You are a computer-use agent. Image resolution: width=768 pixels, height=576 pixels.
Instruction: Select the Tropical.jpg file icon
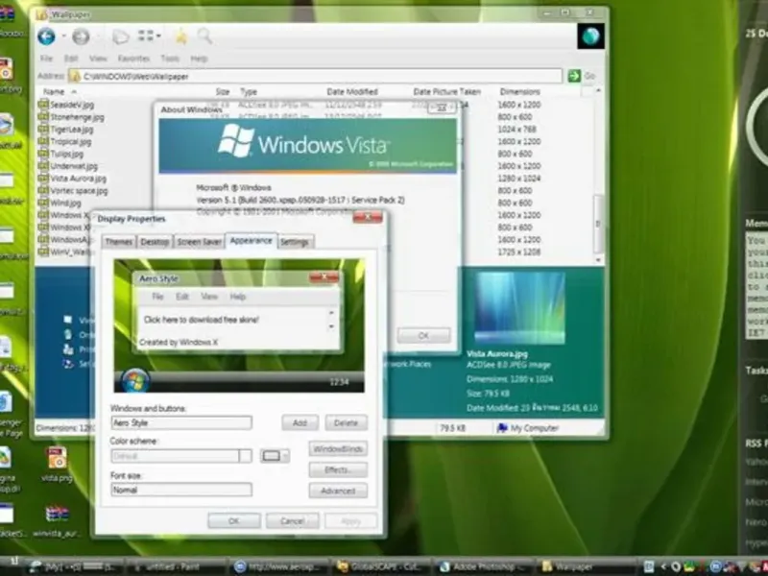coord(43,141)
